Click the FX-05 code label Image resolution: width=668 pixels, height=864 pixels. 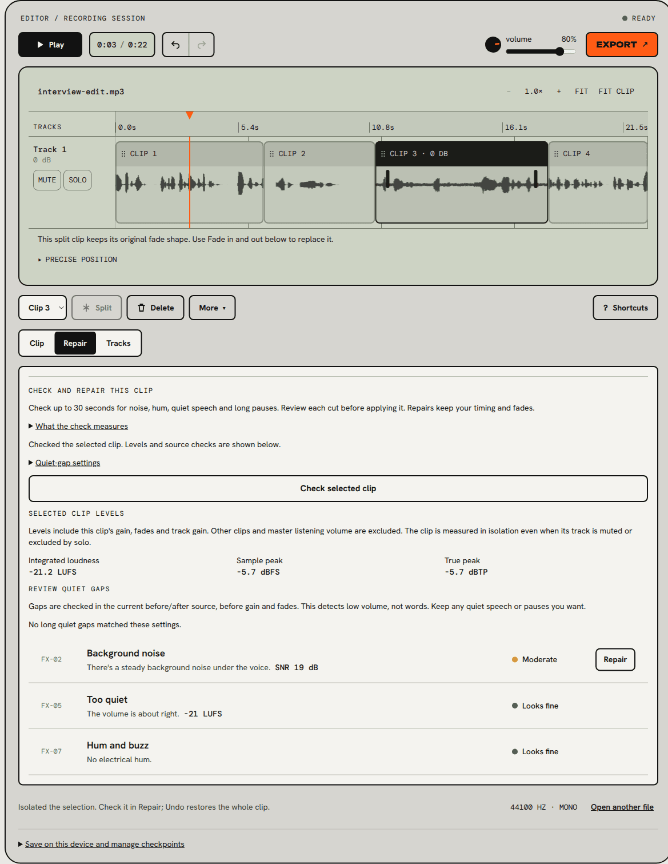pos(51,706)
